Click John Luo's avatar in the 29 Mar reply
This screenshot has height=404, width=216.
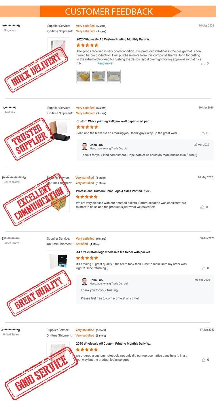pos(84,147)
